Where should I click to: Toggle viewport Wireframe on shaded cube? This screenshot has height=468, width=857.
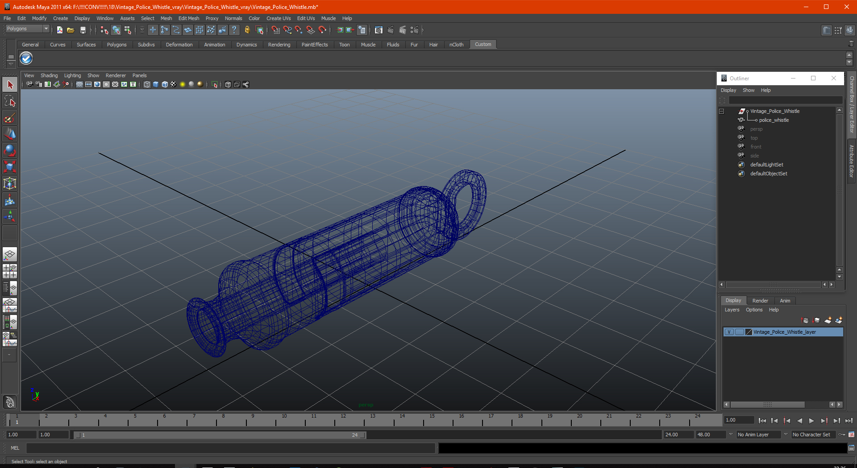click(165, 84)
